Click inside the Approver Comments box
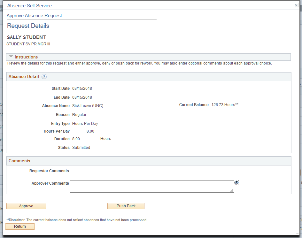This screenshot has width=302, height=238. pos(152,186)
